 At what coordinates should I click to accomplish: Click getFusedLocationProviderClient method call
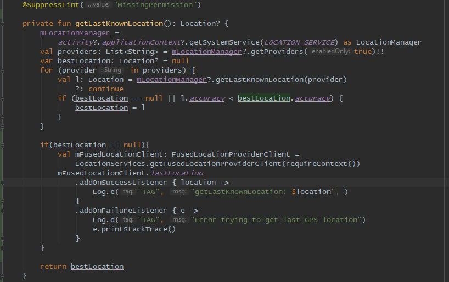[x=215, y=164]
